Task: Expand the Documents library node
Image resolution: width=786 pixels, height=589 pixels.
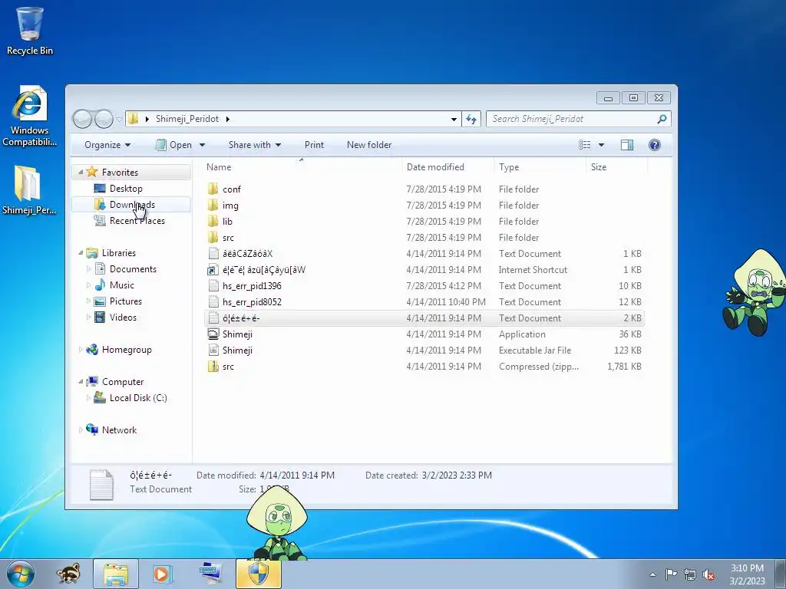Action: coord(89,269)
